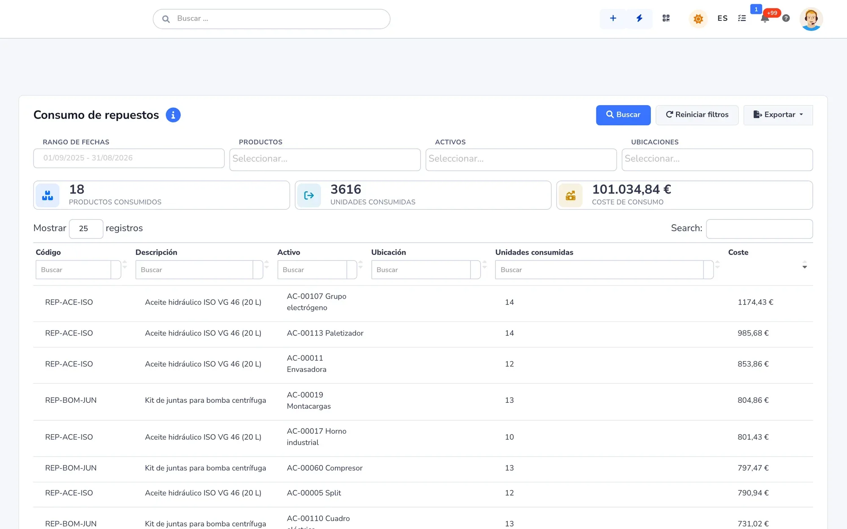
Task: Click Reiniciar filtros button
Action: click(697, 115)
